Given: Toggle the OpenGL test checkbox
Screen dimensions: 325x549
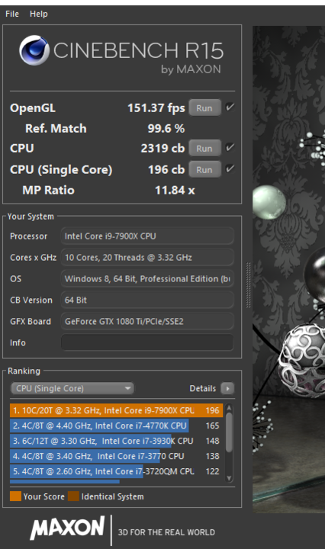Looking at the screenshot, I should point(230,108).
